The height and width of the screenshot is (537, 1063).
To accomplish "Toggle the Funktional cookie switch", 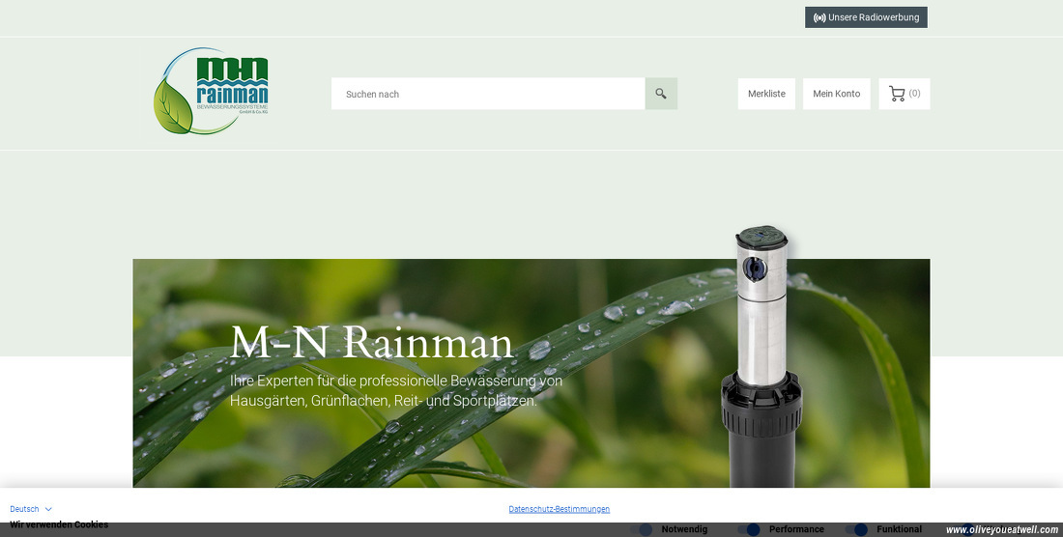I will click(x=856, y=529).
